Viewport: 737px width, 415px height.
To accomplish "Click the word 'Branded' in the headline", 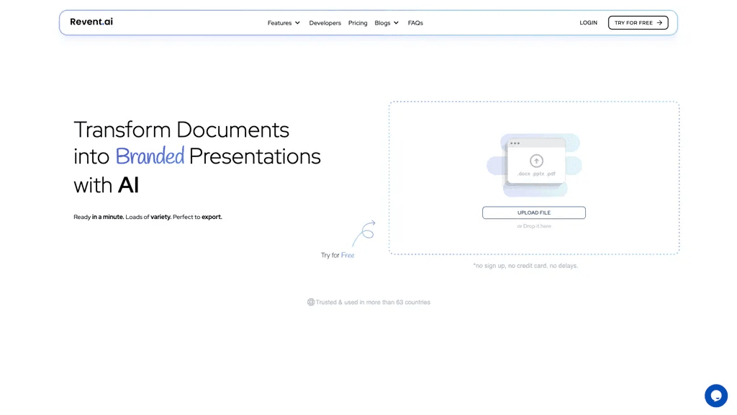I will [x=150, y=156].
